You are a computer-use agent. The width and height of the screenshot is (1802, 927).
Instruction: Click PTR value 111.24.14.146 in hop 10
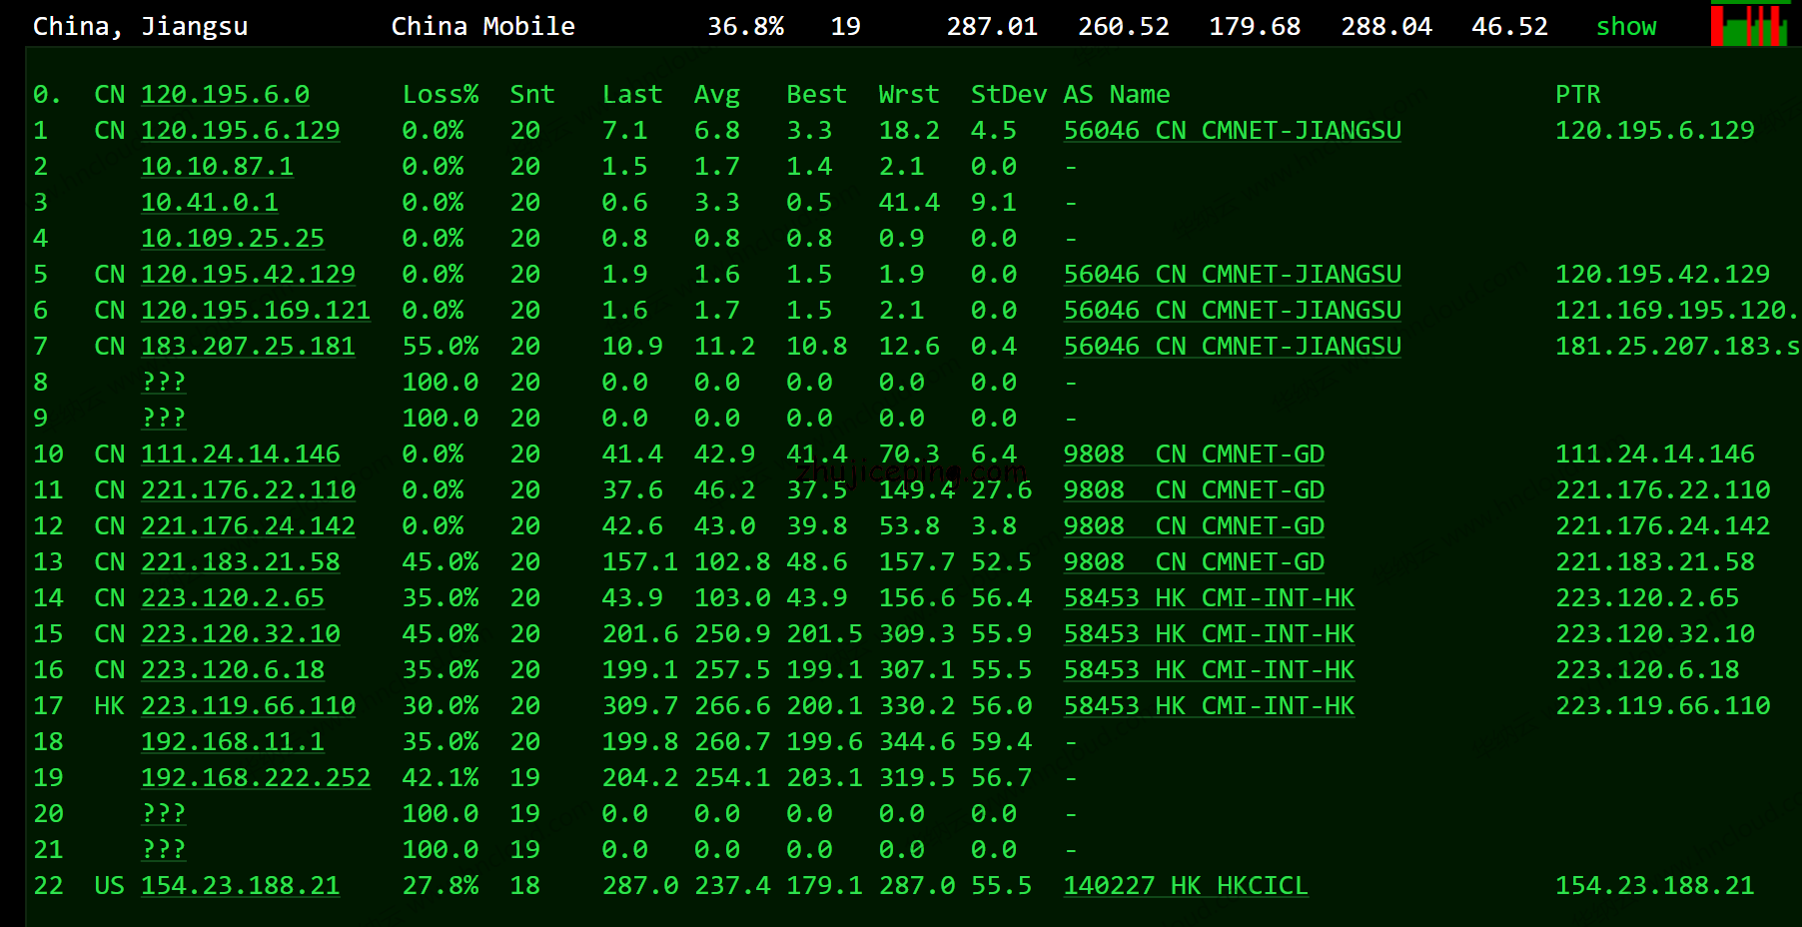[x=1654, y=455]
